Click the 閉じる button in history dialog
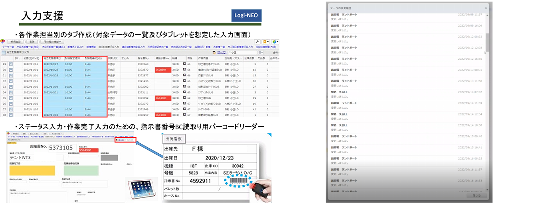Viewport: 544px width, 209px height. 476,195
